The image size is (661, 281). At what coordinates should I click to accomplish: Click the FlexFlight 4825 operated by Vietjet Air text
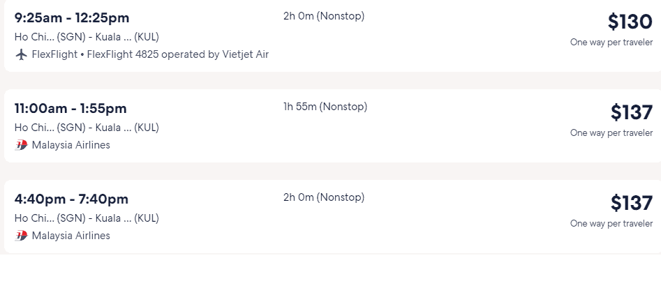(178, 55)
